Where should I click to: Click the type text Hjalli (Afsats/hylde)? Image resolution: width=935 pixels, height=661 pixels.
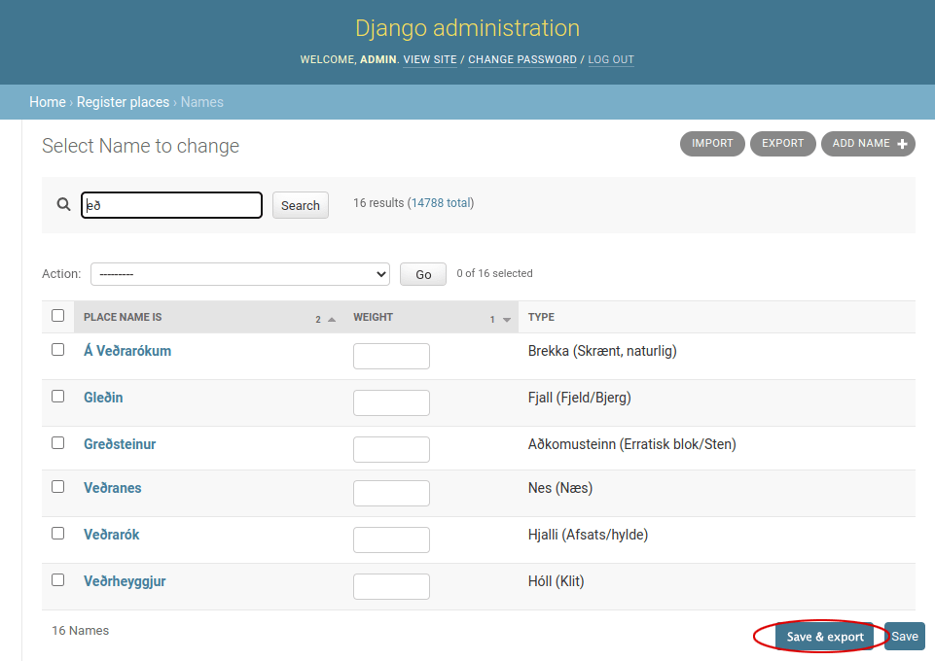(588, 535)
